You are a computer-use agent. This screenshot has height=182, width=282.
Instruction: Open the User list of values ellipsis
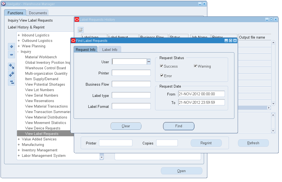click(x=149, y=62)
